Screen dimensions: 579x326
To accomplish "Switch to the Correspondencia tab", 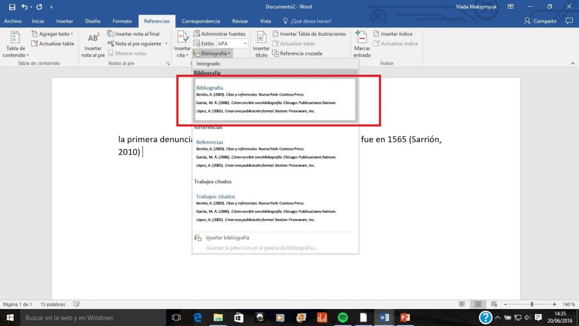I will (201, 21).
